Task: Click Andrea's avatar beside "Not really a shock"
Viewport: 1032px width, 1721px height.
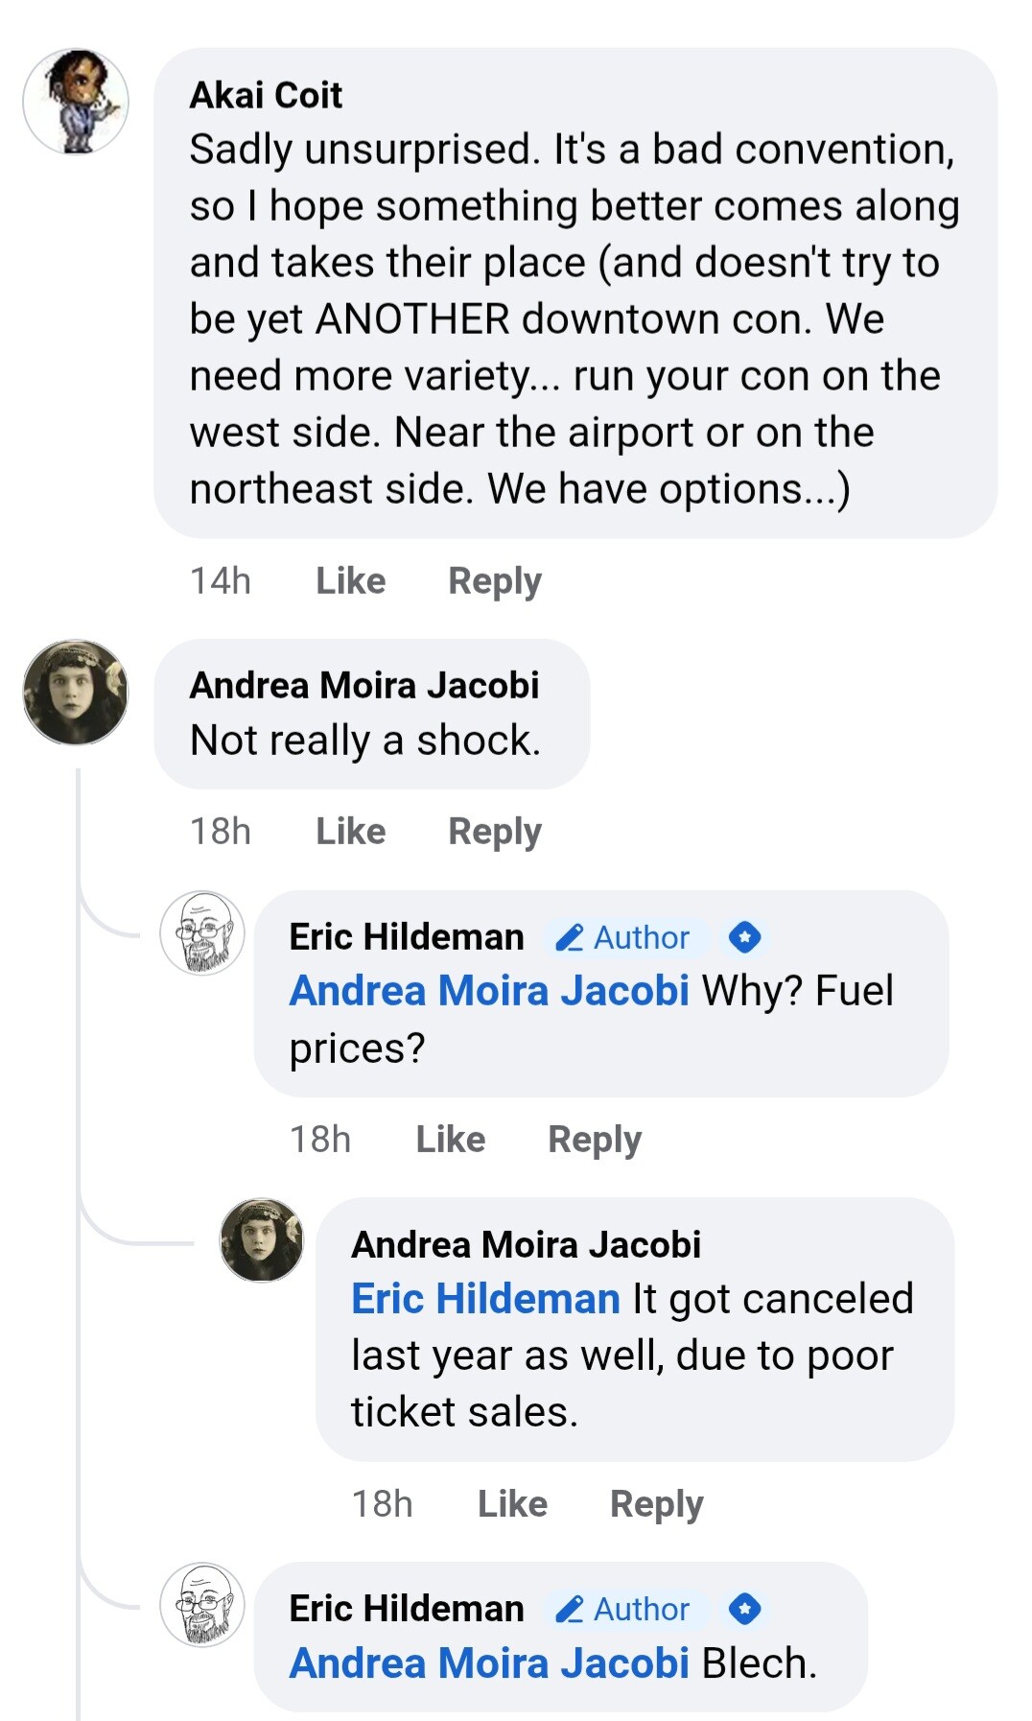Action: (x=76, y=692)
